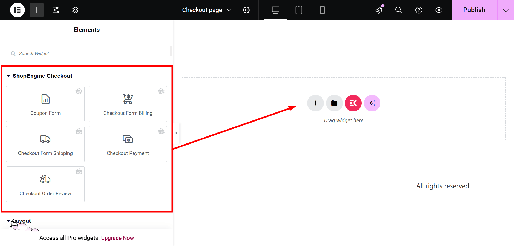Open the Elementor logo menu
The height and width of the screenshot is (246, 514).
pos(17,10)
